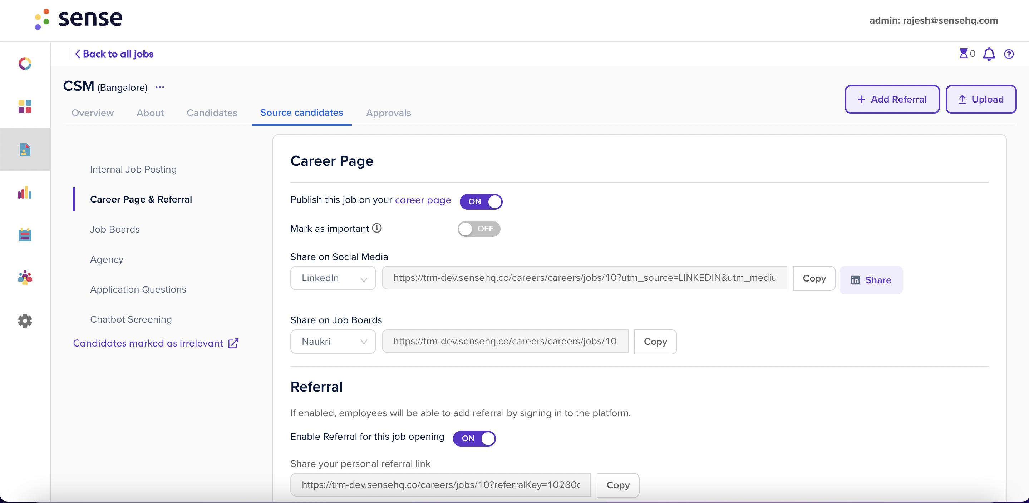This screenshot has height=503, width=1029.
Task: Click the Naukri job URL field
Action: [x=505, y=341]
